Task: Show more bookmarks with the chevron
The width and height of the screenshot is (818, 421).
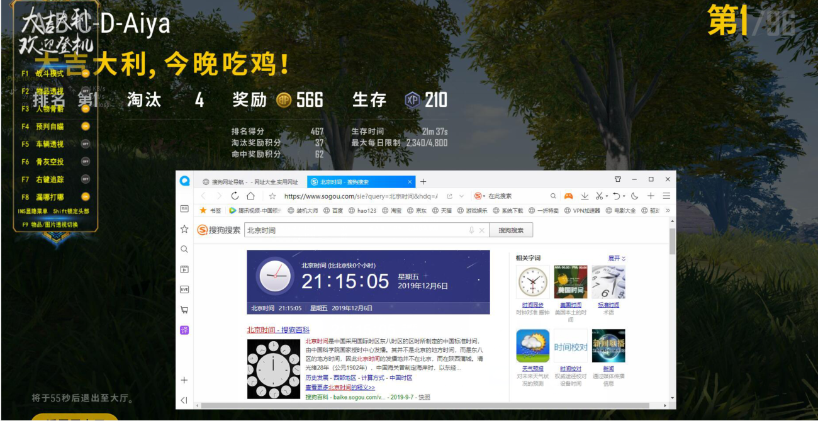Action: [x=668, y=211]
